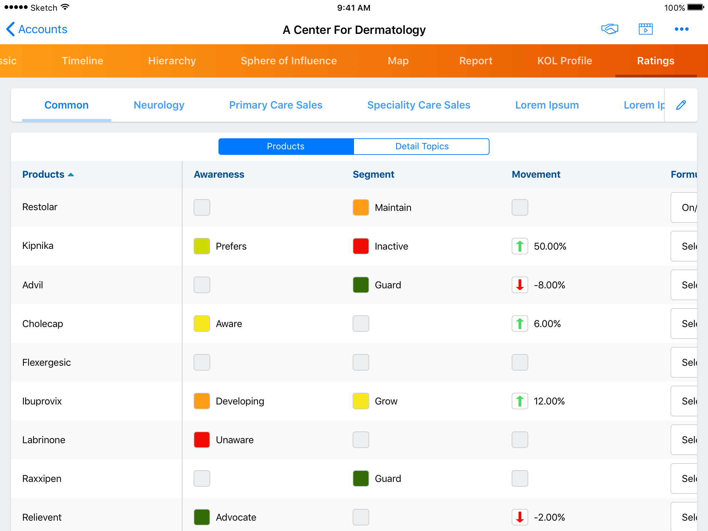708x531 pixels.
Task: Tap the back chevron beside Accounts
Action: 10,29
